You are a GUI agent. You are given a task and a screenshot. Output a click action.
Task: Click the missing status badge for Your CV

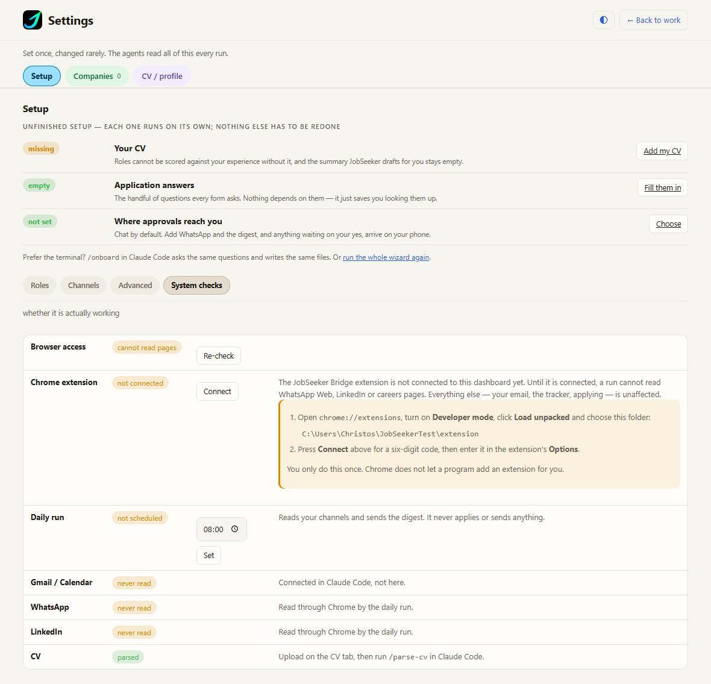click(41, 149)
